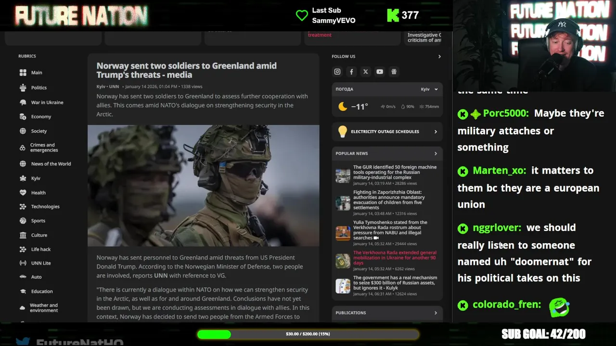Open the Facebook follow icon
The width and height of the screenshot is (616, 346).
click(351, 72)
